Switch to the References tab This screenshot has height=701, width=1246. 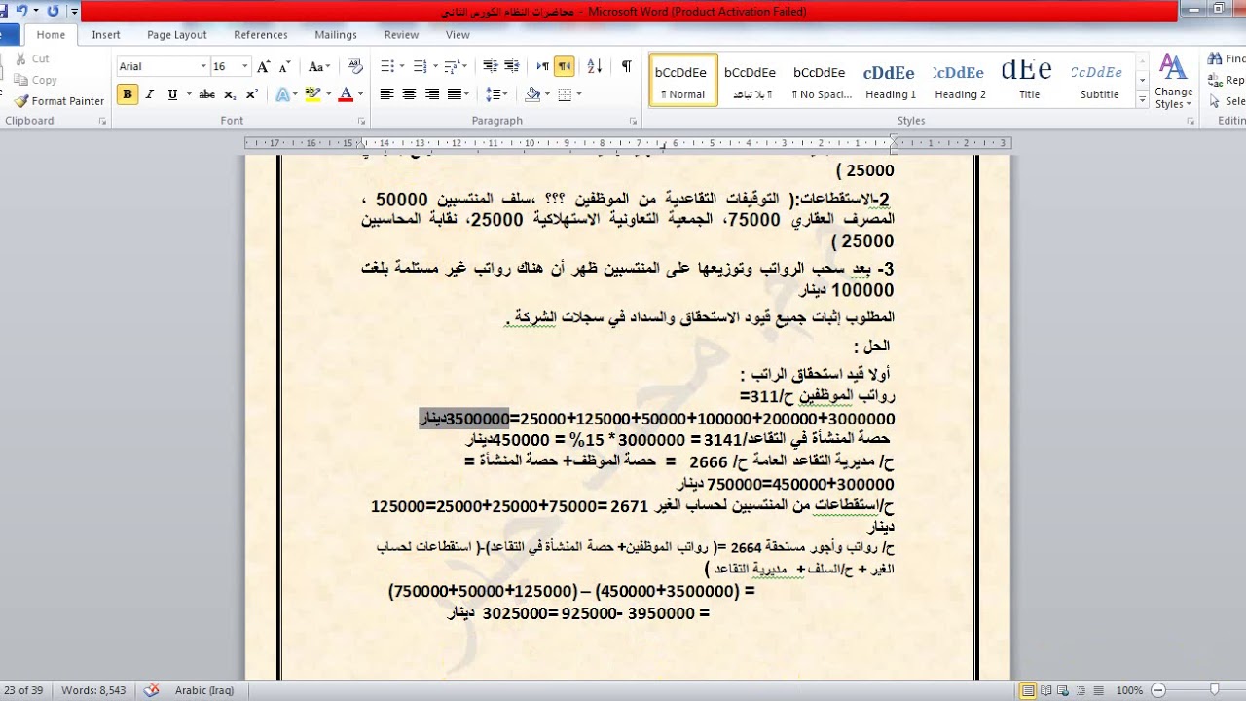point(261,35)
